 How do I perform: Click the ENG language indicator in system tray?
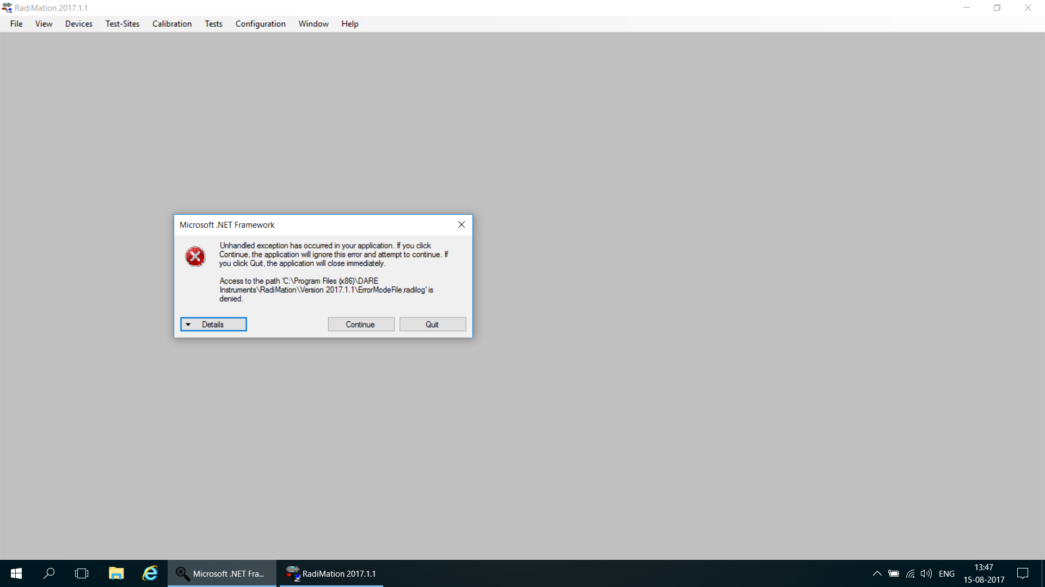(946, 573)
